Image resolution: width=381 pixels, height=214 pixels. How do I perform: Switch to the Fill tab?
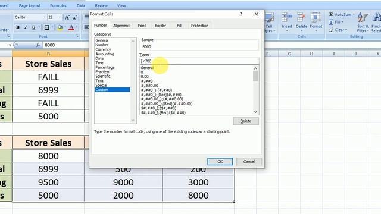click(179, 26)
